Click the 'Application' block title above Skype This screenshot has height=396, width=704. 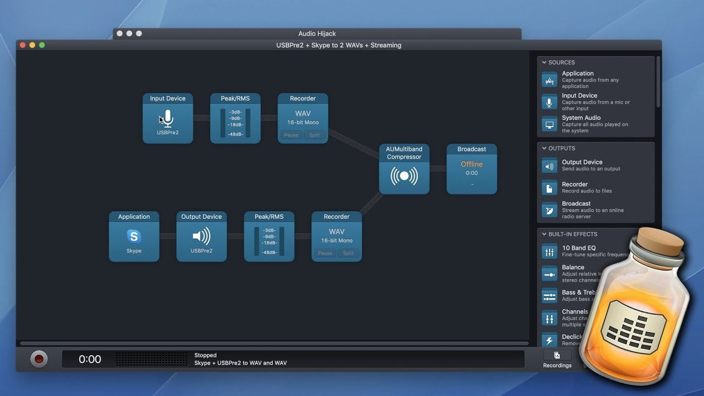[x=134, y=217]
